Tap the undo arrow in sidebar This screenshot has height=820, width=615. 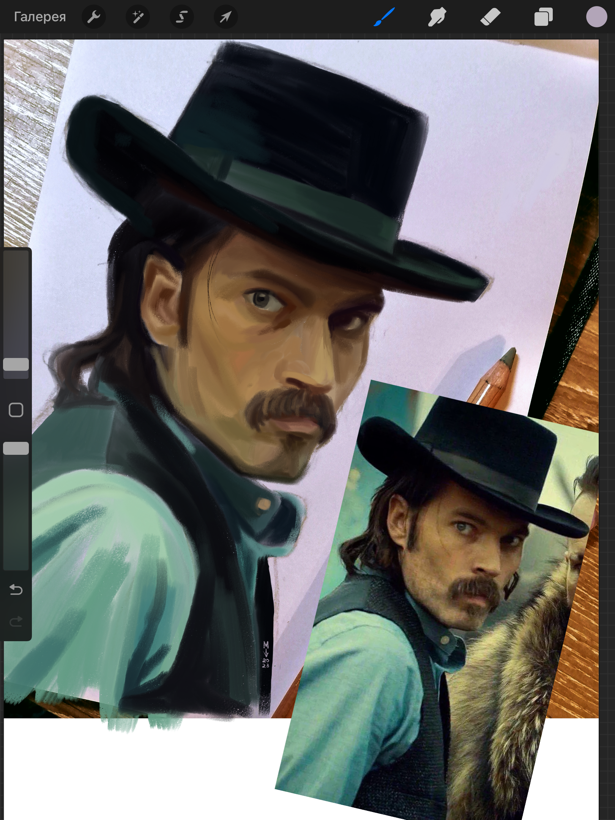16,589
